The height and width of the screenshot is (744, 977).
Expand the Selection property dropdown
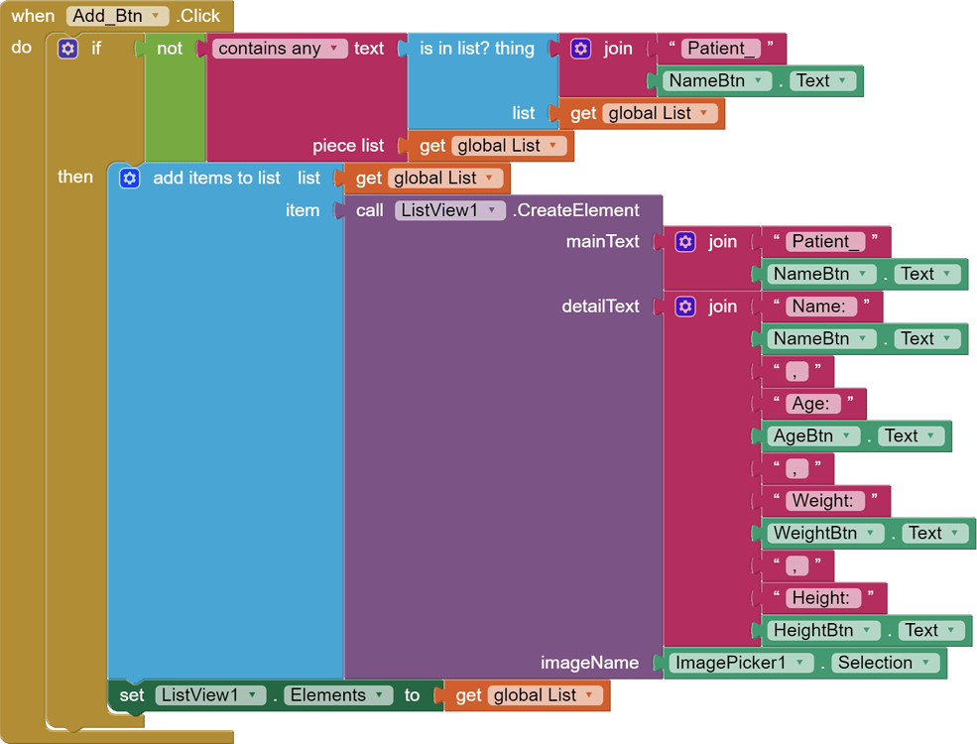pyautogui.click(x=924, y=663)
